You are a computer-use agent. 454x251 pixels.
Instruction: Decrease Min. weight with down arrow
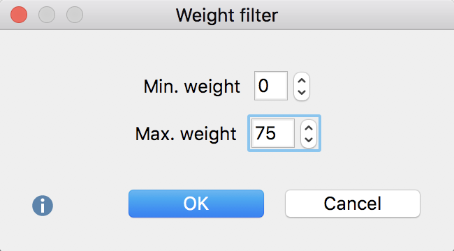coord(302,93)
